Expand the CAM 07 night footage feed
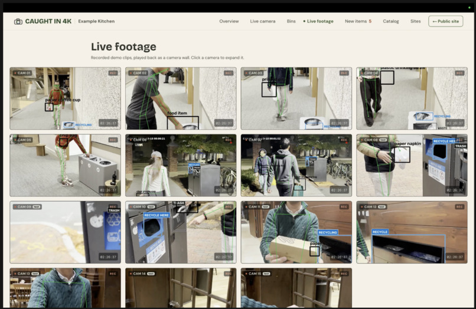 296,165
